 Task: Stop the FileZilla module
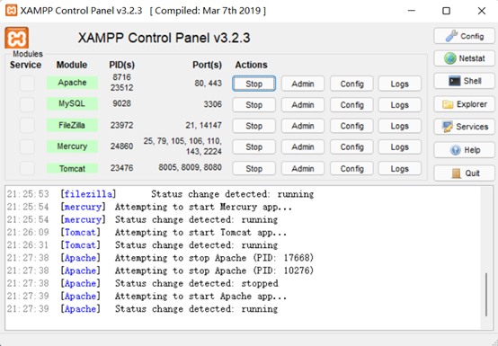coord(253,126)
